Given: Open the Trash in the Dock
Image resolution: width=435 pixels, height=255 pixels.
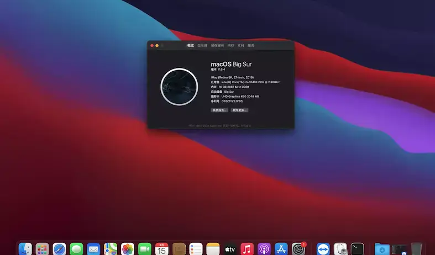Looking at the screenshot, I should [416, 249].
